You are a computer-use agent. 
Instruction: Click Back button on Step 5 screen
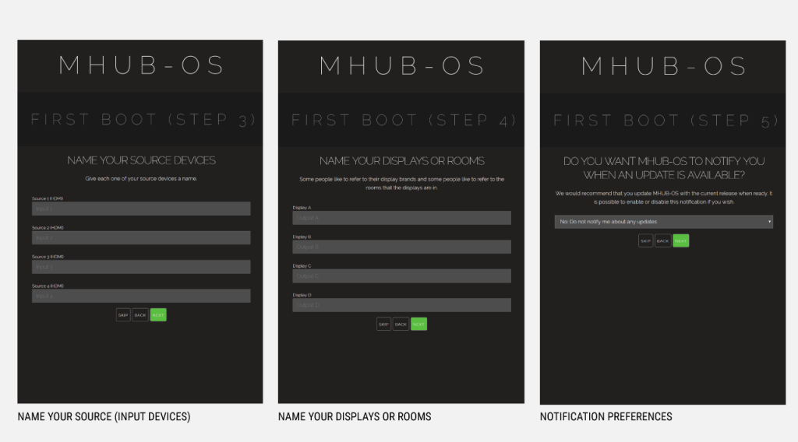[662, 240]
